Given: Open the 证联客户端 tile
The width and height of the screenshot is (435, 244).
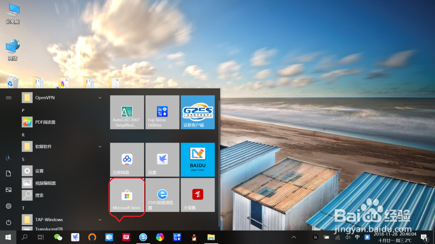Looking at the screenshot, I should point(197,112).
